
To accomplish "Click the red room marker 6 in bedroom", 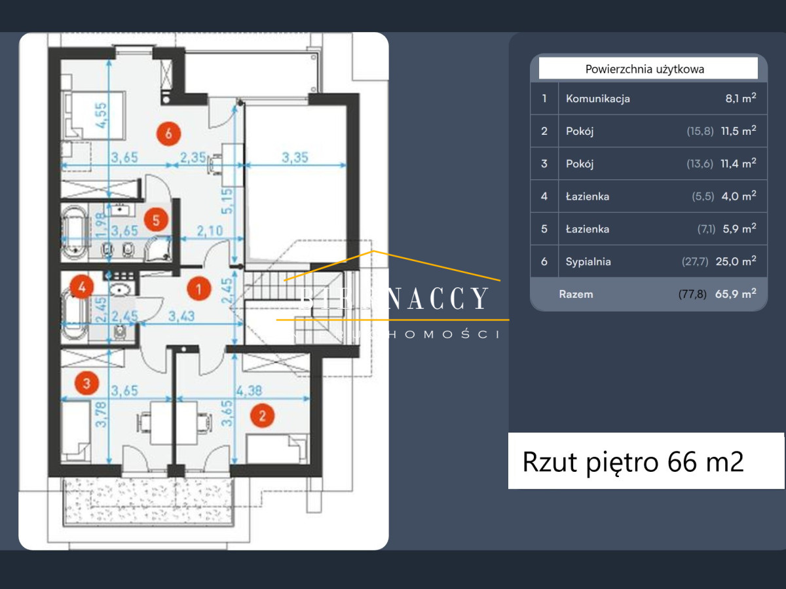I will tap(170, 134).
